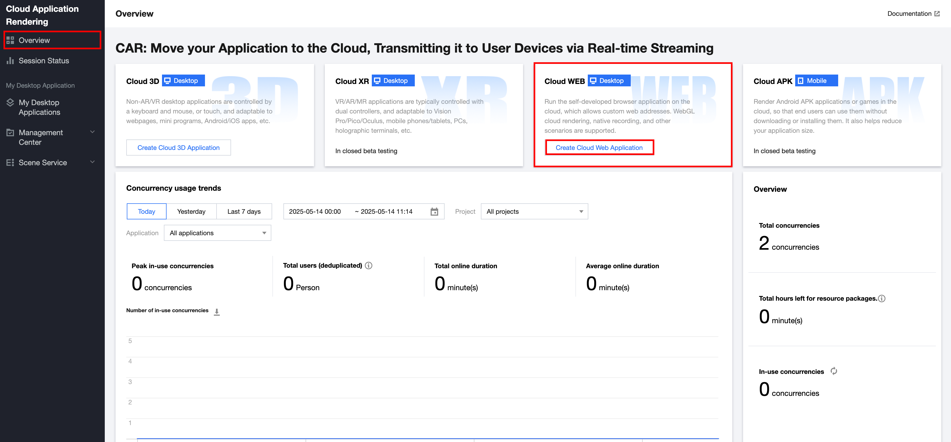Click the Management Center sidebar icon
The height and width of the screenshot is (442, 951).
pos(10,132)
